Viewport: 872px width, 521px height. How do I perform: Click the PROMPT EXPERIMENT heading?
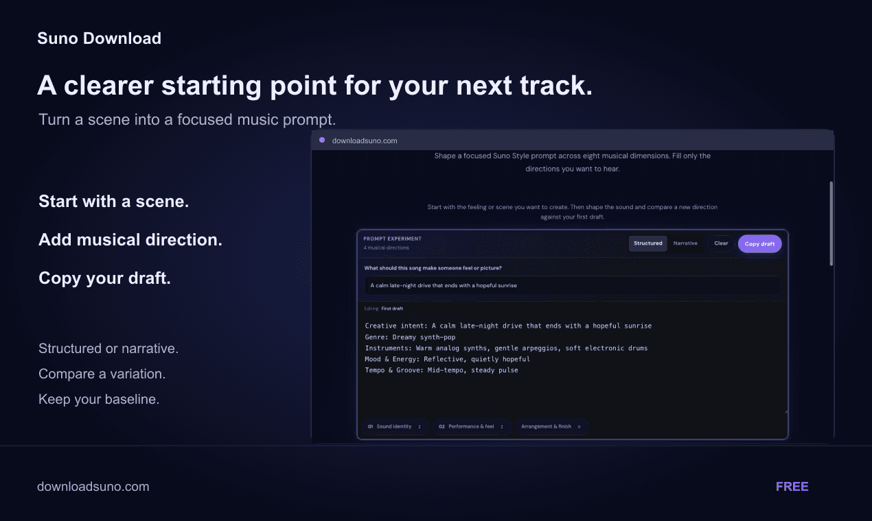click(393, 239)
